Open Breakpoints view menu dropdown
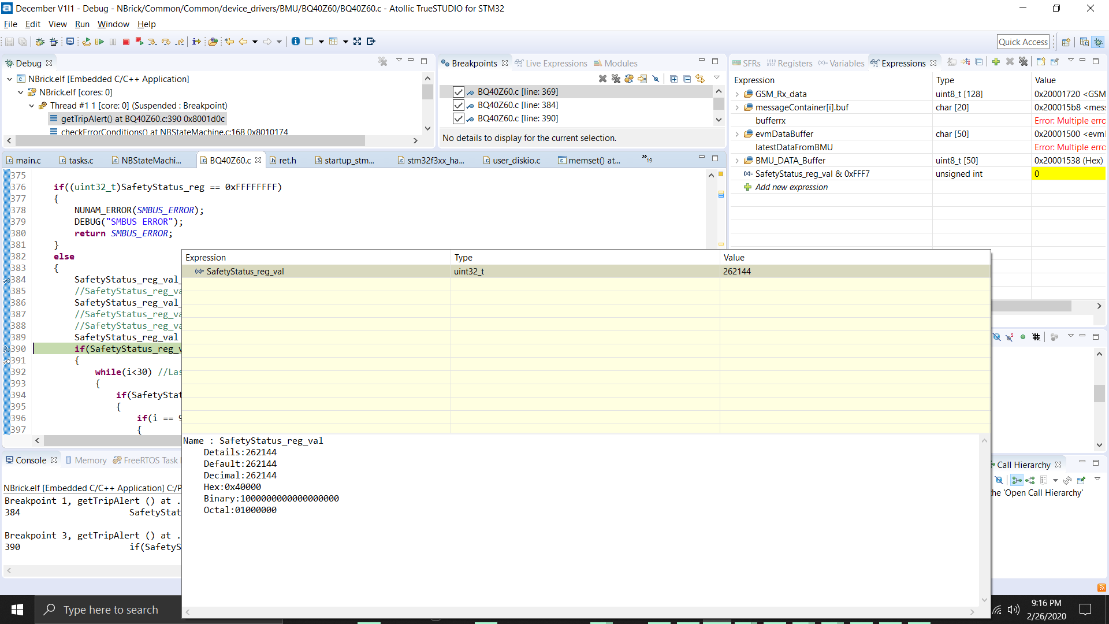 (x=717, y=78)
